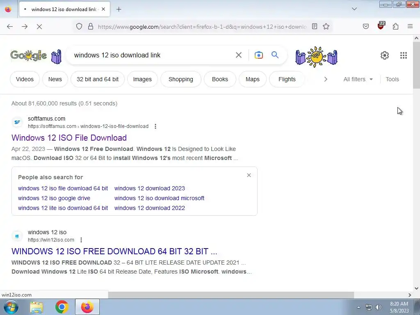
Task: Switch to Flights results
Action: click(x=287, y=79)
